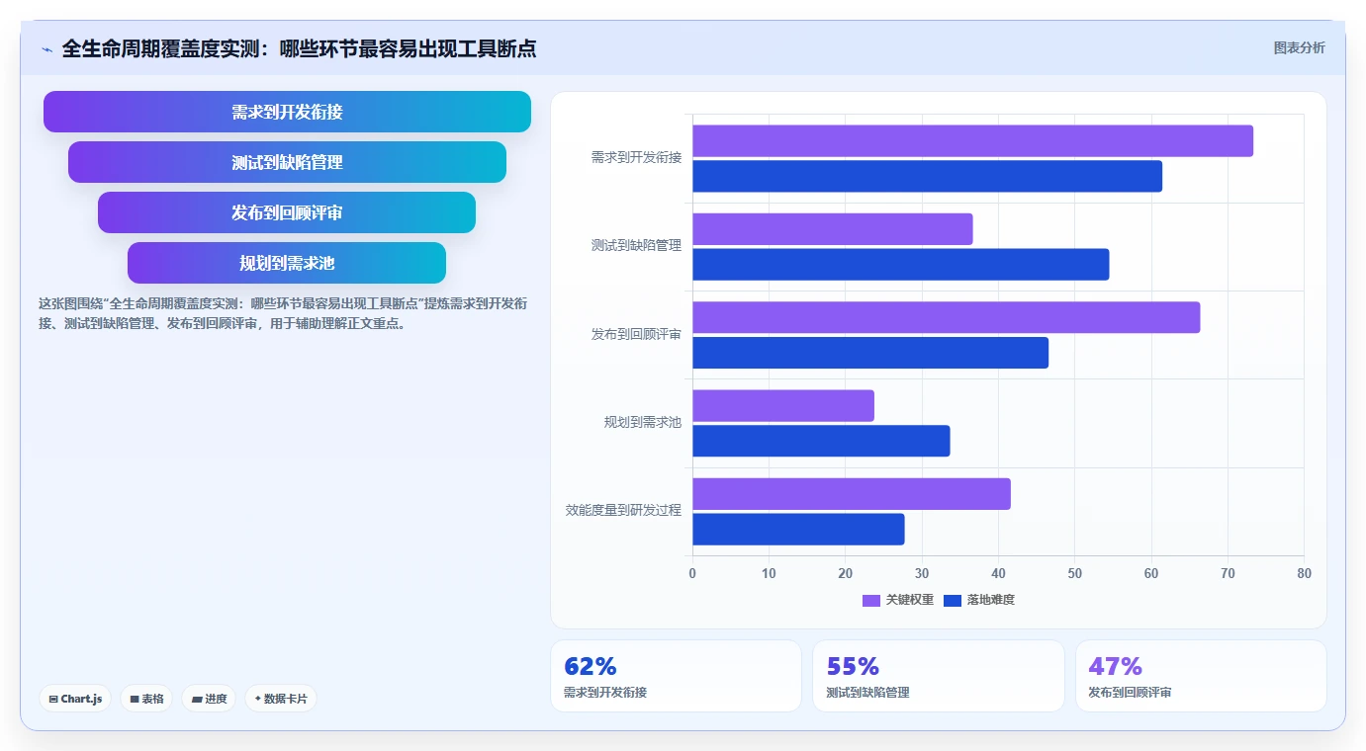Click the 数据卡片 tag chip
The image size is (1366, 751).
click(281, 699)
